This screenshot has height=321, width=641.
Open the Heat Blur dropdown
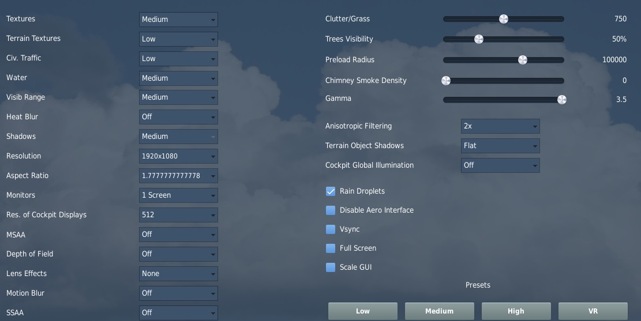(178, 117)
